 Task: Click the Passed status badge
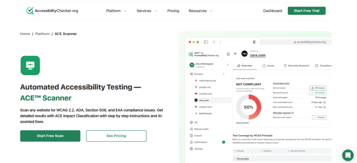(319, 117)
